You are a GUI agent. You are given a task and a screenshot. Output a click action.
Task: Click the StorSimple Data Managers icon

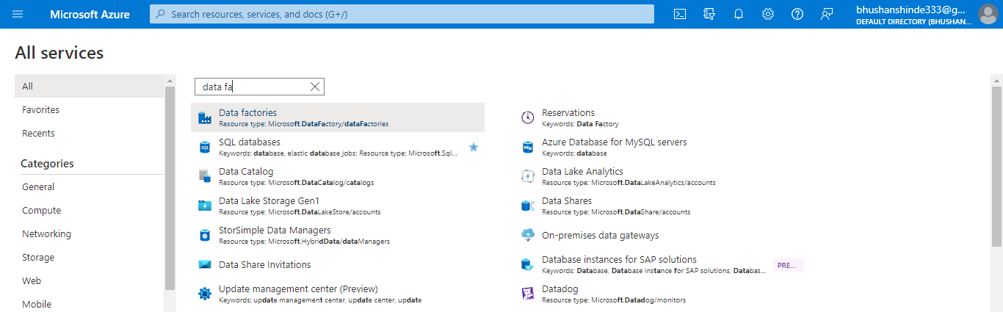205,235
